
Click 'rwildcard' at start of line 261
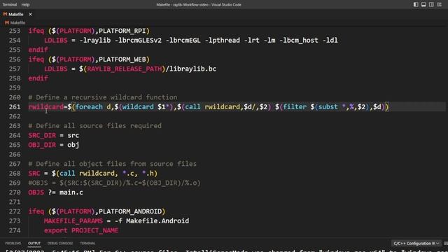(x=45, y=107)
